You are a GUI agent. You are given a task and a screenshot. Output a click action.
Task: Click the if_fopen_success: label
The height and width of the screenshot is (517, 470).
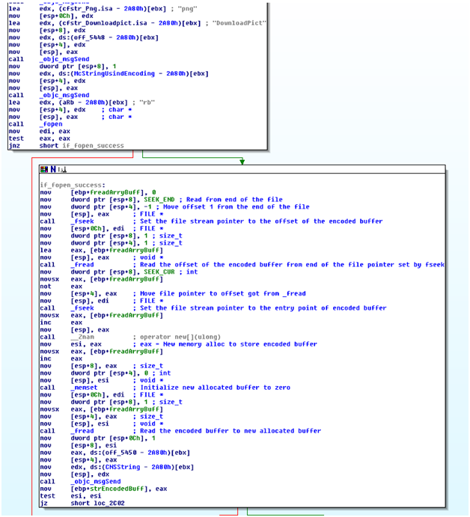[x=73, y=186]
